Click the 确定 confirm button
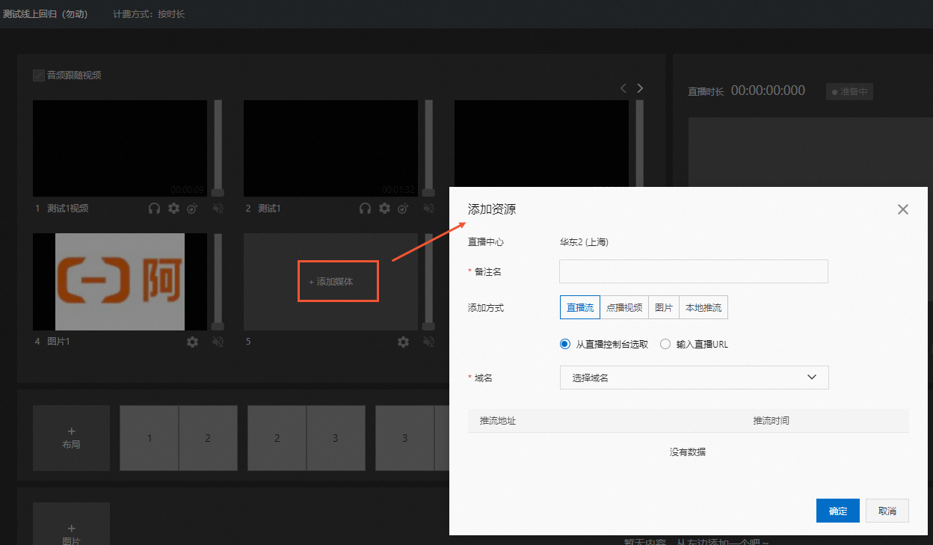933x545 pixels. coord(837,511)
